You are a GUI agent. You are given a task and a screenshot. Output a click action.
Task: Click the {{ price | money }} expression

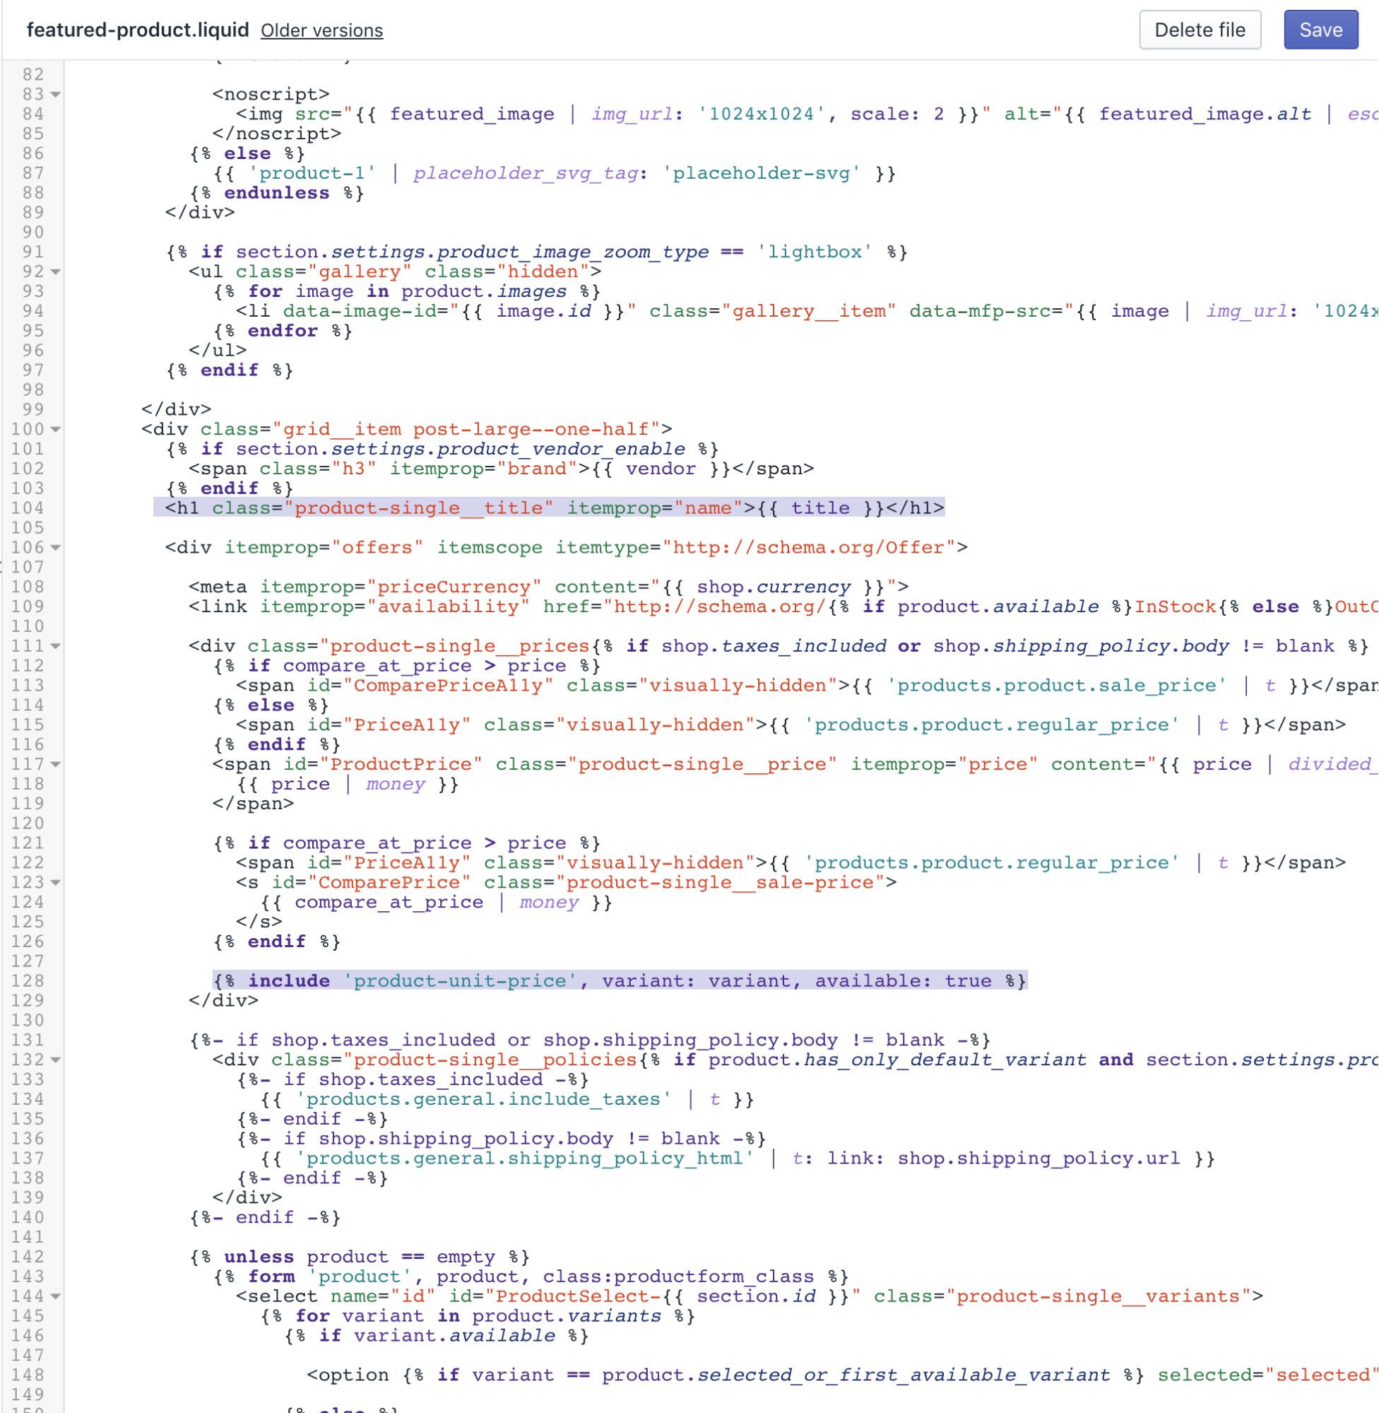click(x=348, y=783)
